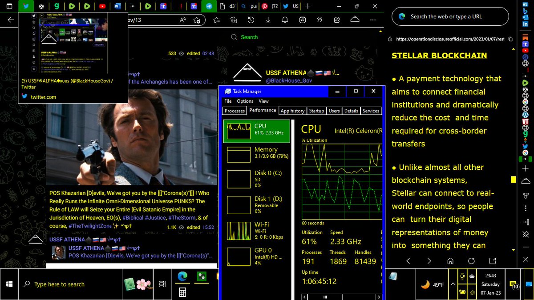The height and width of the screenshot is (300, 534).
Task: Select the GPU 0 performance item
Action: [257, 256]
